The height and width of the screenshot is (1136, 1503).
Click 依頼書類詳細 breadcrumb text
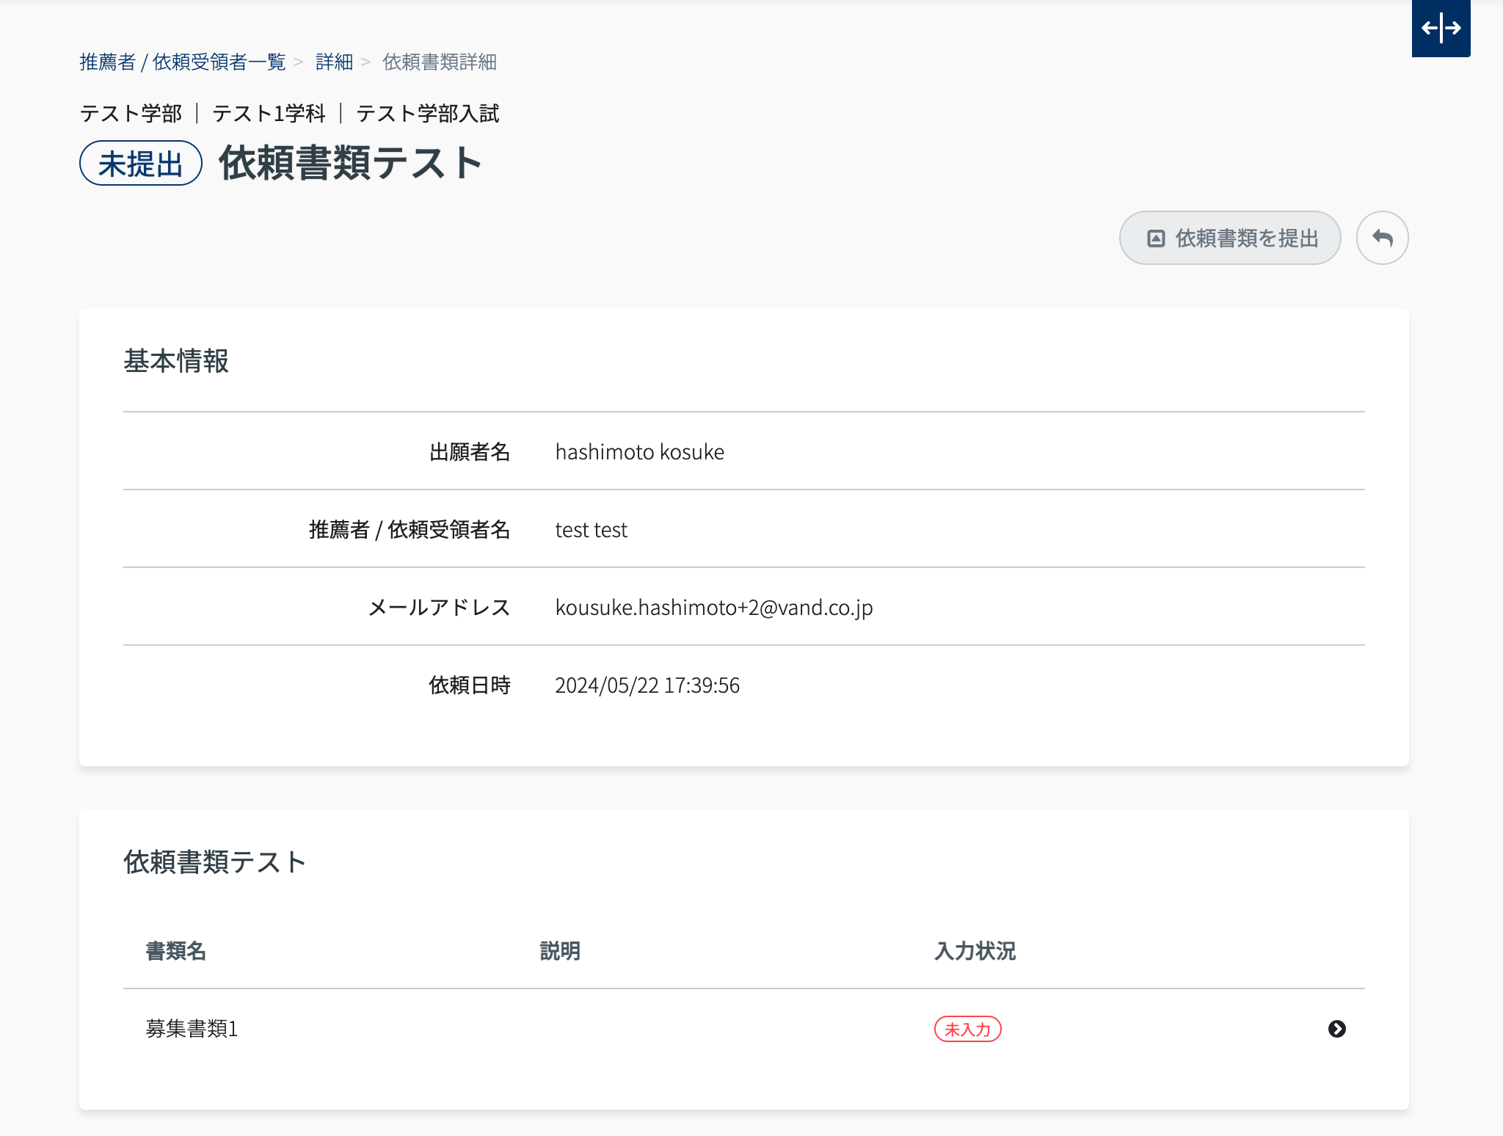tap(440, 62)
